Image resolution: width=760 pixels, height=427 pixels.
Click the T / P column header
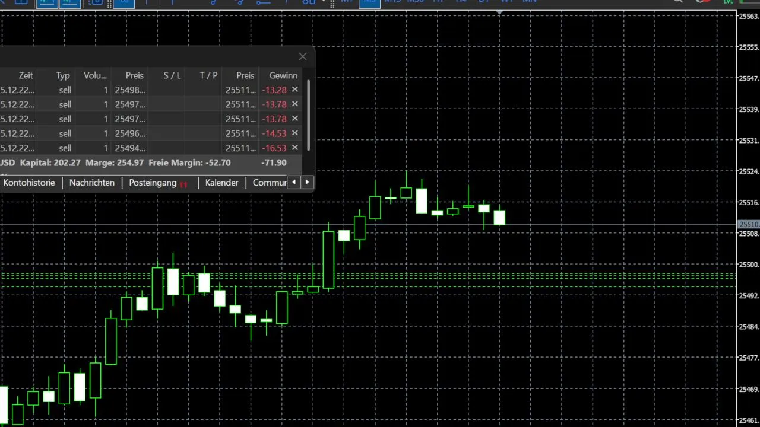click(x=208, y=75)
